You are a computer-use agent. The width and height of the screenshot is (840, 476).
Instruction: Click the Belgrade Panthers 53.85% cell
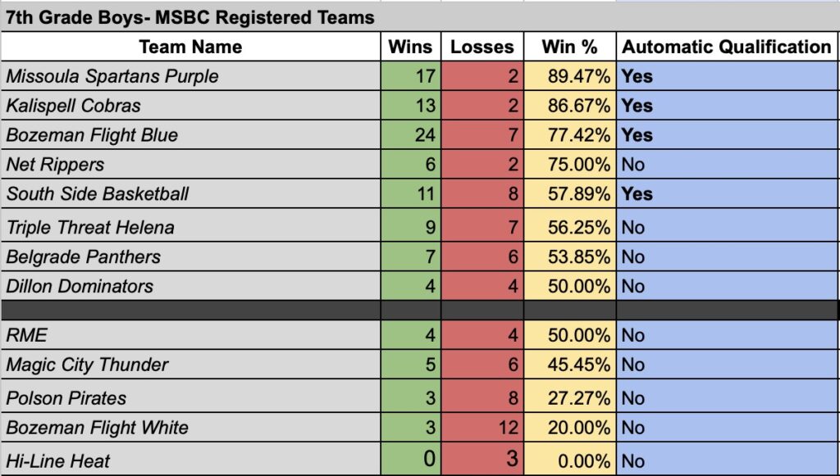pos(570,256)
